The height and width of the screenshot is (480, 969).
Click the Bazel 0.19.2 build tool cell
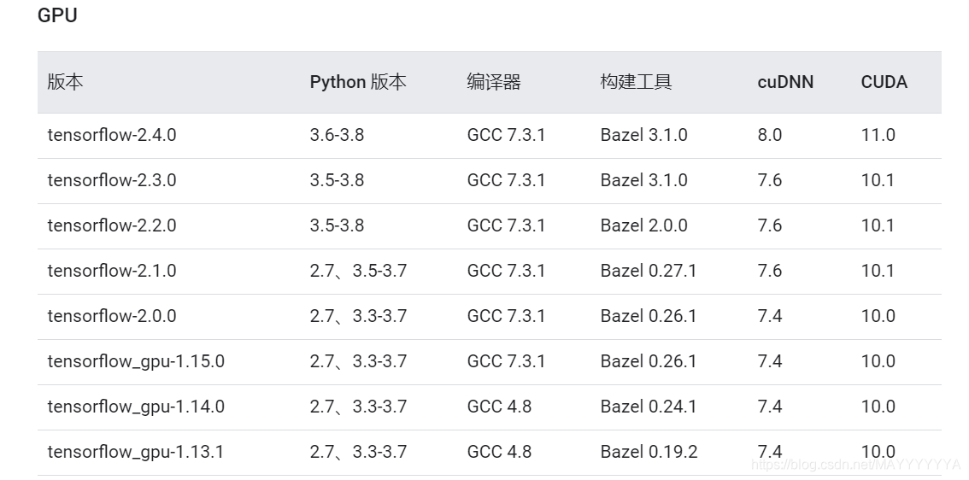pos(649,452)
